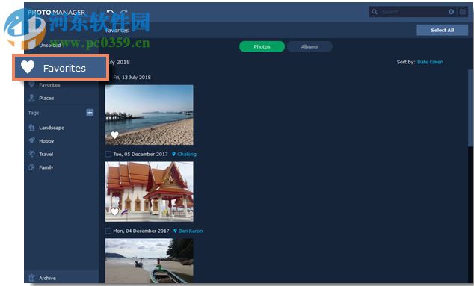Click the Family house icon
The height and width of the screenshot is (286, 474).
click(31, 167)
